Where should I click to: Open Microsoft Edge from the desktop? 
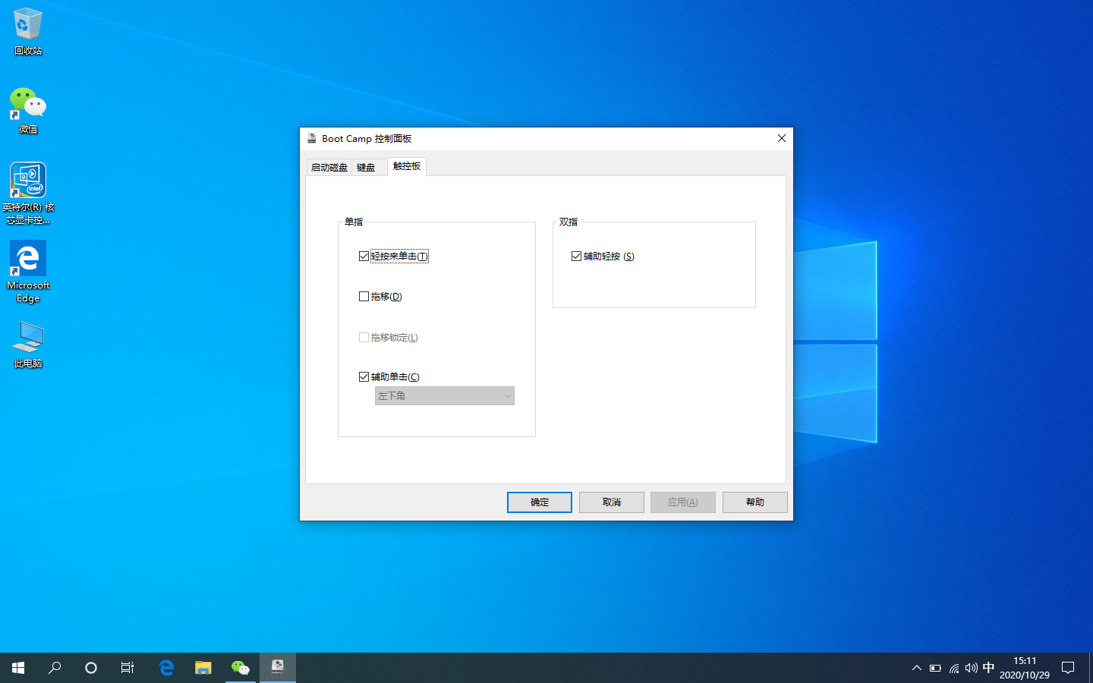point(27,258)
